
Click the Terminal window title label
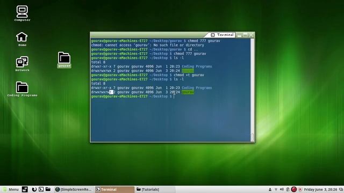[225, 35]
